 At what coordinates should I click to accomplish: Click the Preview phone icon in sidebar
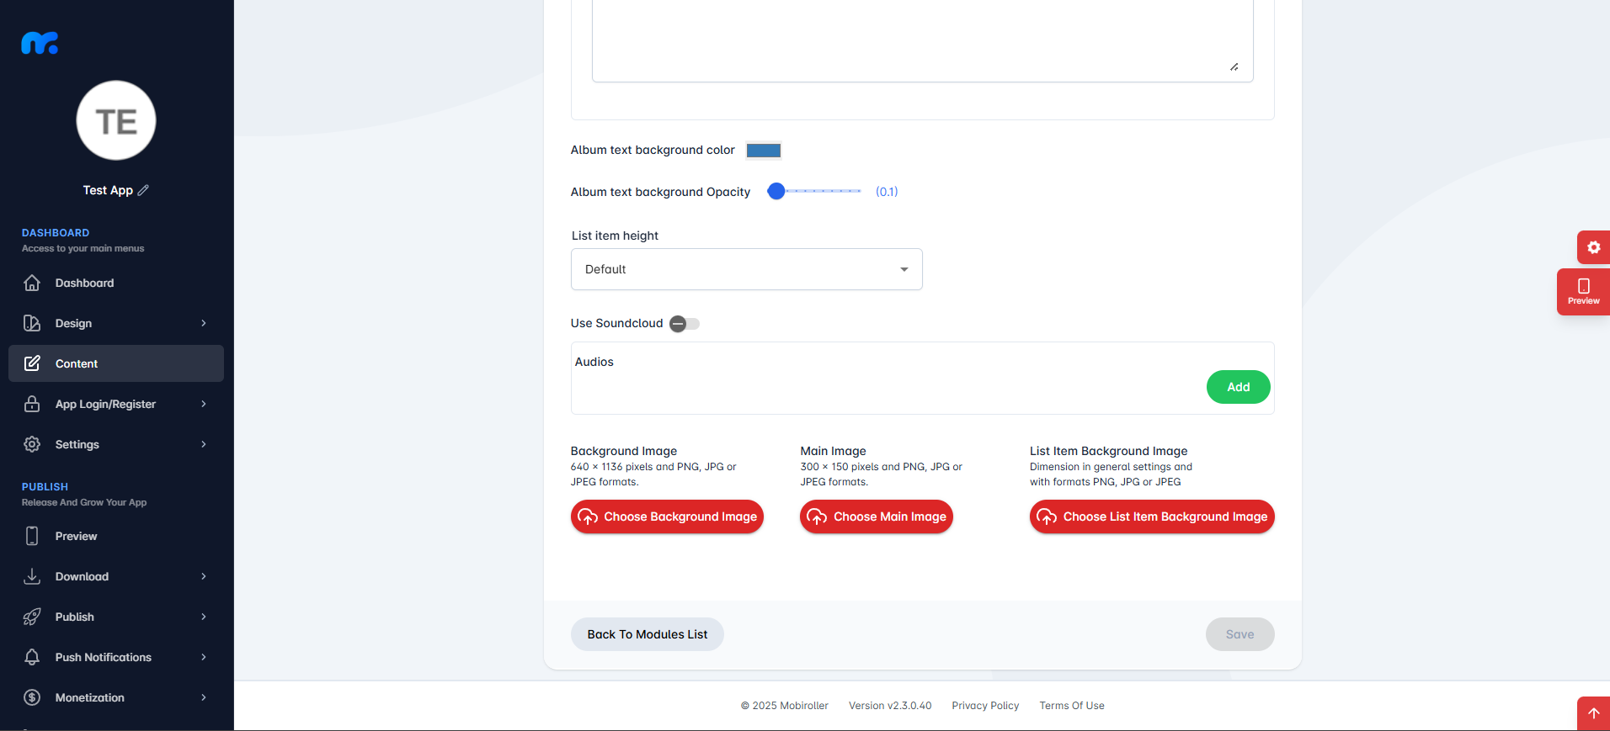pyautogui.click(x=32, y=536)
